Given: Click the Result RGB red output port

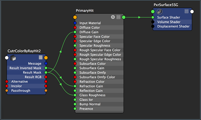Looking at the screenshot, I should pyautogui.click(x=46, y=77).
